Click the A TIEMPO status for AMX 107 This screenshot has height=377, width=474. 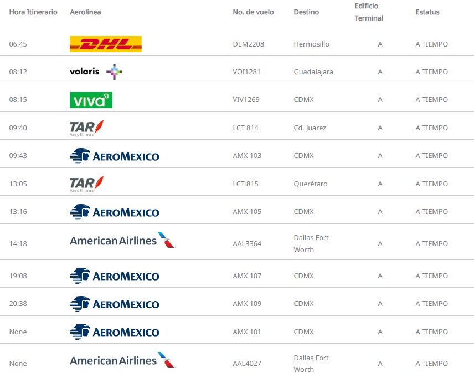tap(431, 276)
